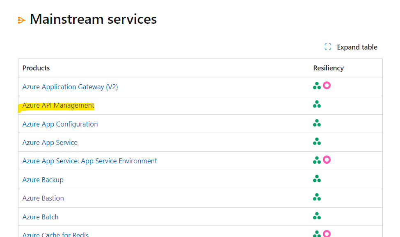Screen dimensions: 400x237
Task: Open the highlighted Azure API Management link
Action: point(58,106)
